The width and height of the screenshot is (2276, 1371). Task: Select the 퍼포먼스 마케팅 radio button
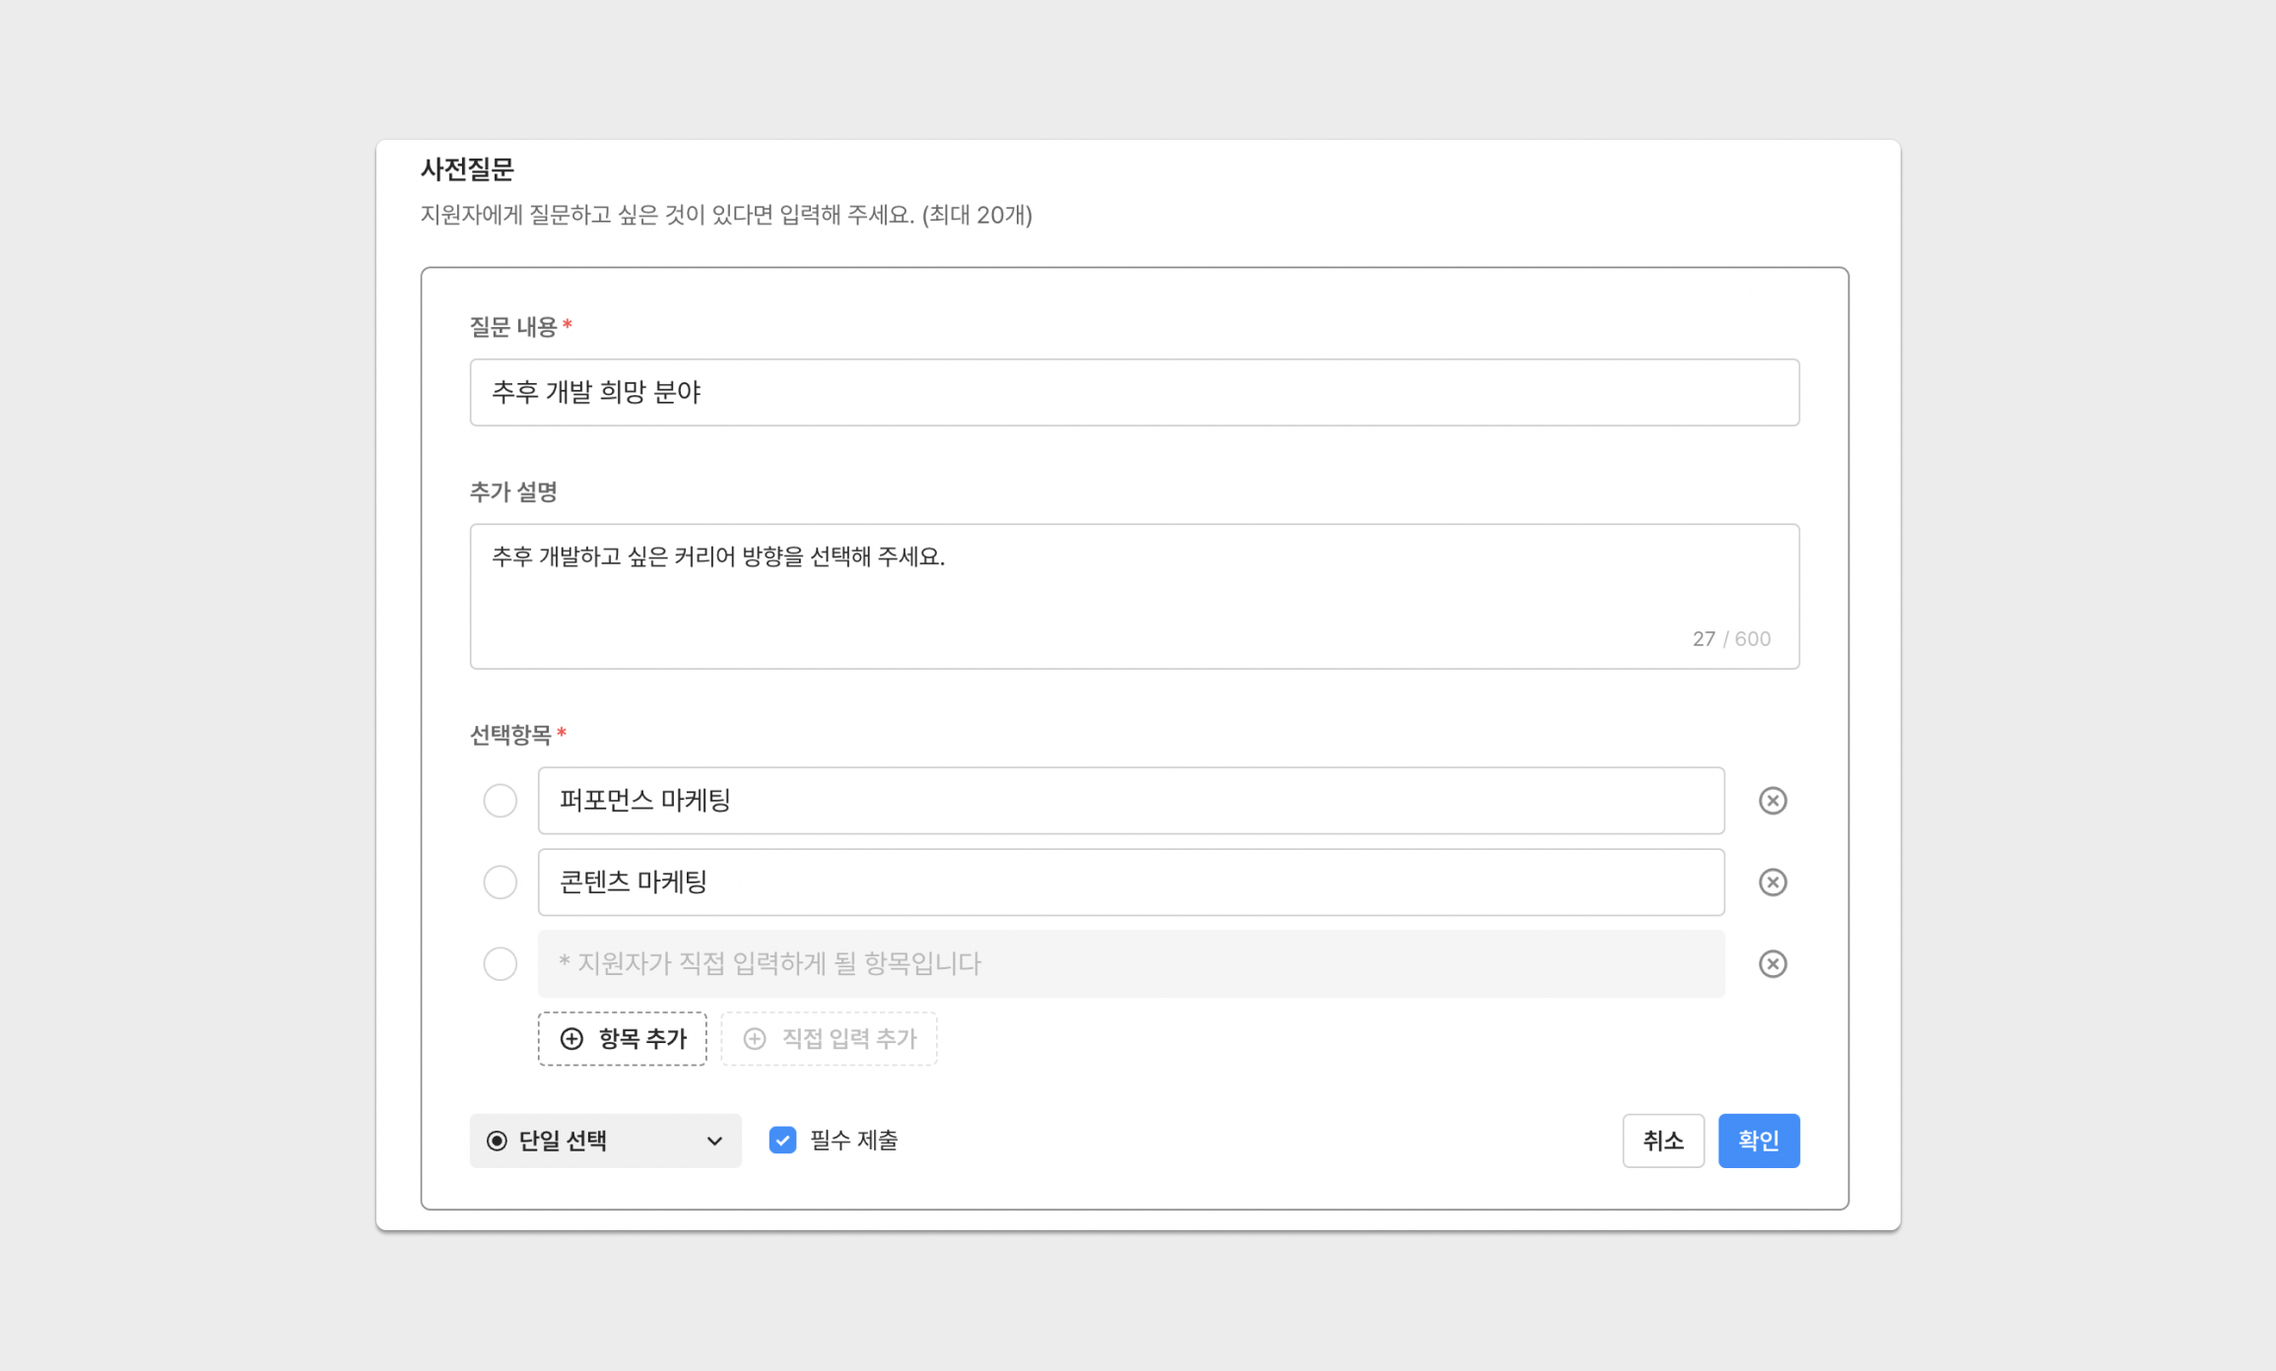point(501,801)
